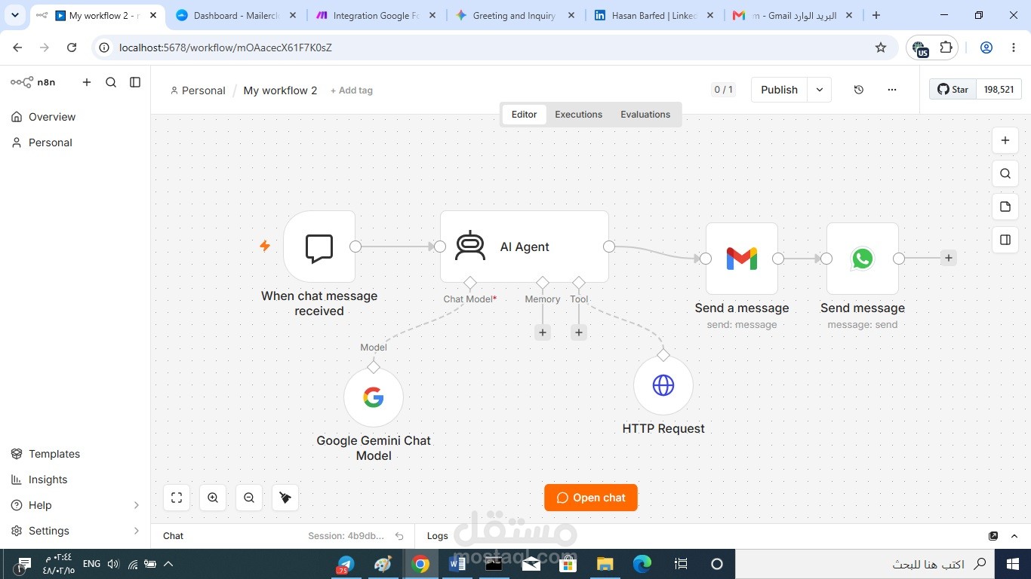This screenshot has width=1031, height=579.
Task: Add a sticky note on canvas
Action: (x=1005, y=207)
